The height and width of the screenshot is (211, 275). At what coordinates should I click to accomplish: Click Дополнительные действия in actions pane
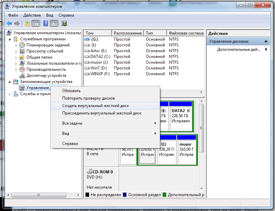(x=239, y=49)
